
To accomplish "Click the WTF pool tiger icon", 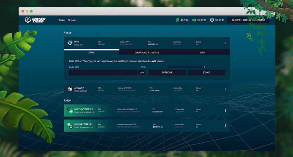I will tap(70, 43).
